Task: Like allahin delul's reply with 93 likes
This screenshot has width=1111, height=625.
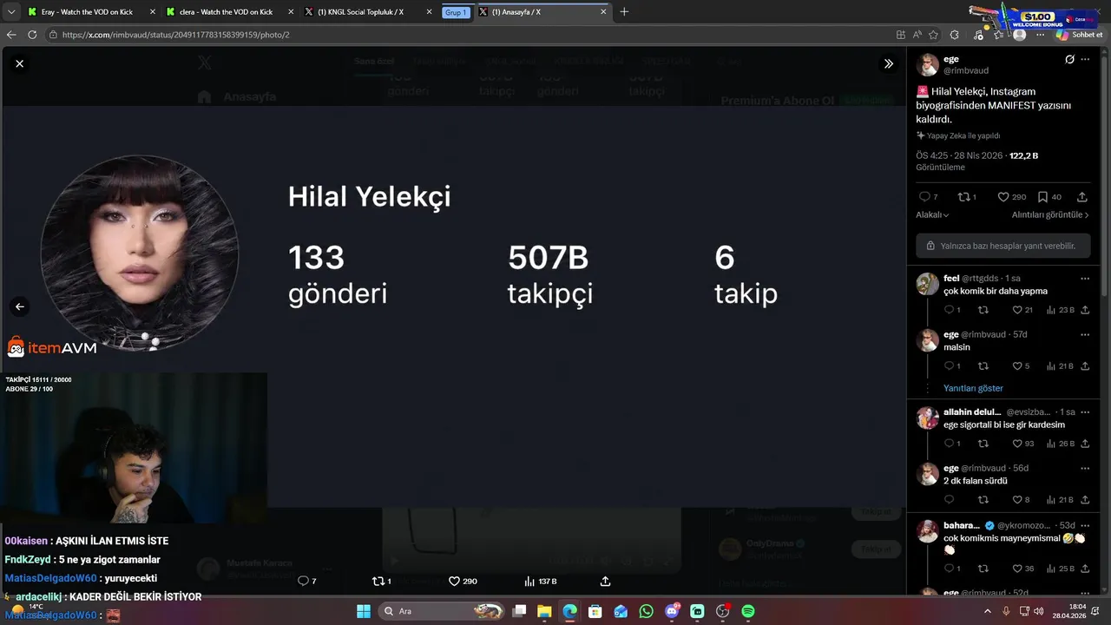Action: [x=1017, y=444]
